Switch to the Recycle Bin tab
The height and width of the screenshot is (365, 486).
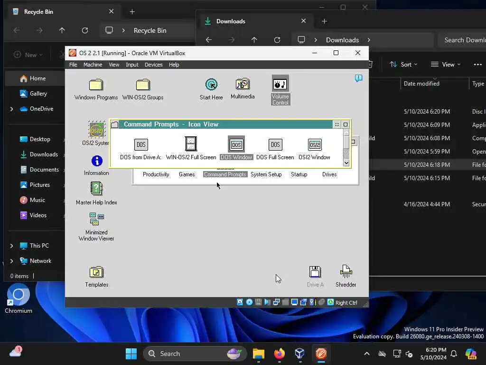click(x=64, y=12)
